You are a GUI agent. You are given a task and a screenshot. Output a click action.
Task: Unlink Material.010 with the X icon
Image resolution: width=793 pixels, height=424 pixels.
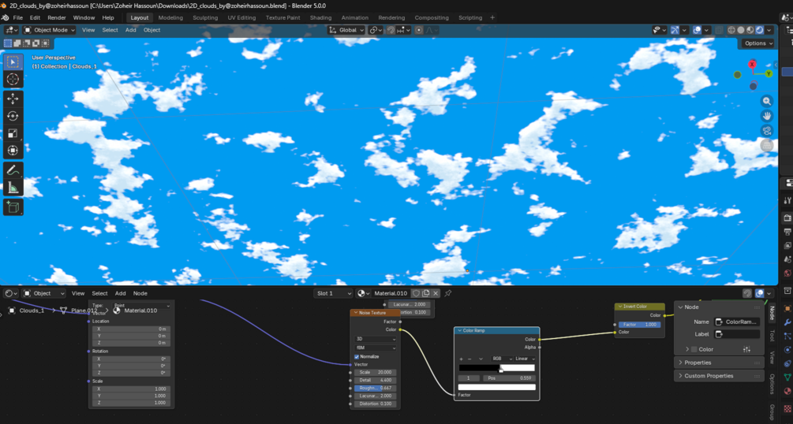click(436, 293)
